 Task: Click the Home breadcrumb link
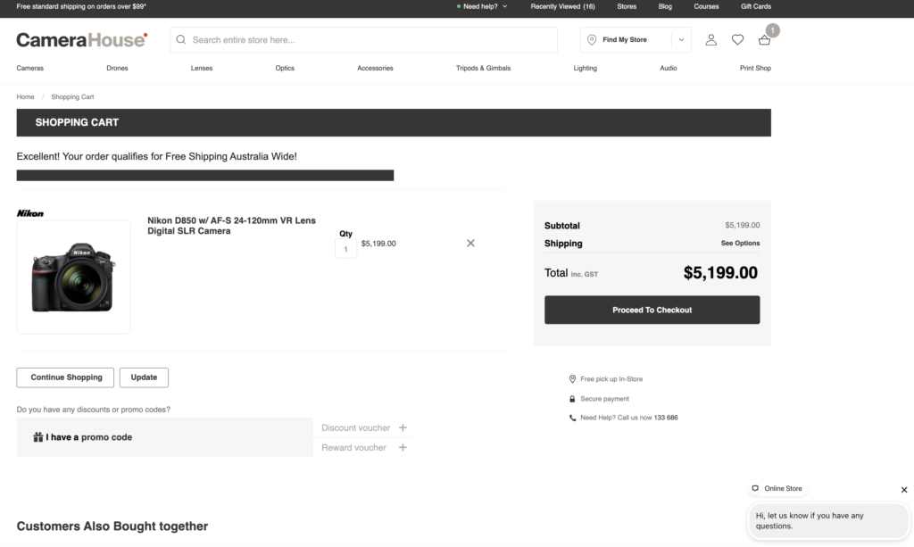[25, 96]
